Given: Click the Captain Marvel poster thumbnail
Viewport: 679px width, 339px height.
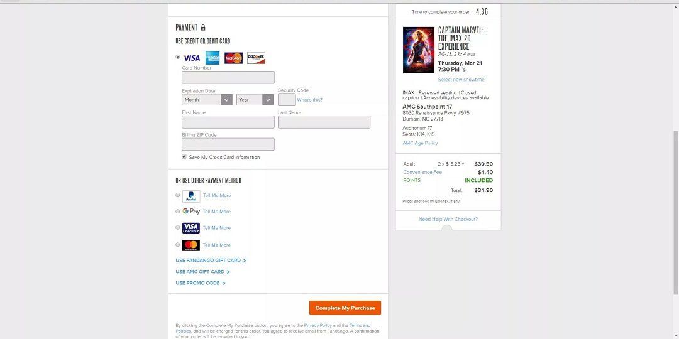Looking at the screenshot, I should (418, 50).
